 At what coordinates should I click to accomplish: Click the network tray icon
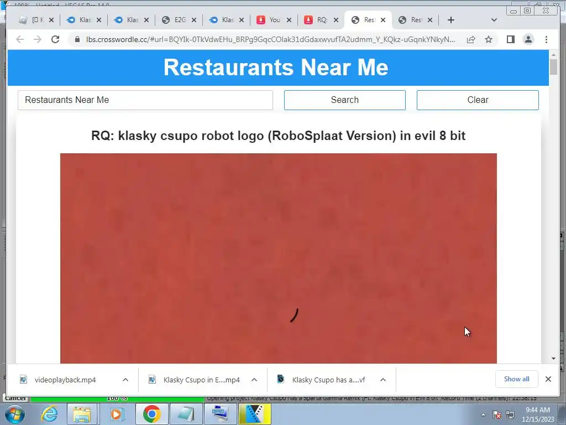click(510, 415)
